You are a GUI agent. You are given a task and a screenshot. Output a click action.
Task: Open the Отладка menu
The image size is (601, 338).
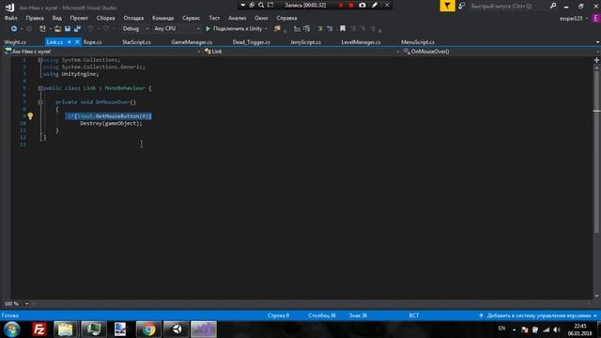pyautogui.click(x=133, y=18)
